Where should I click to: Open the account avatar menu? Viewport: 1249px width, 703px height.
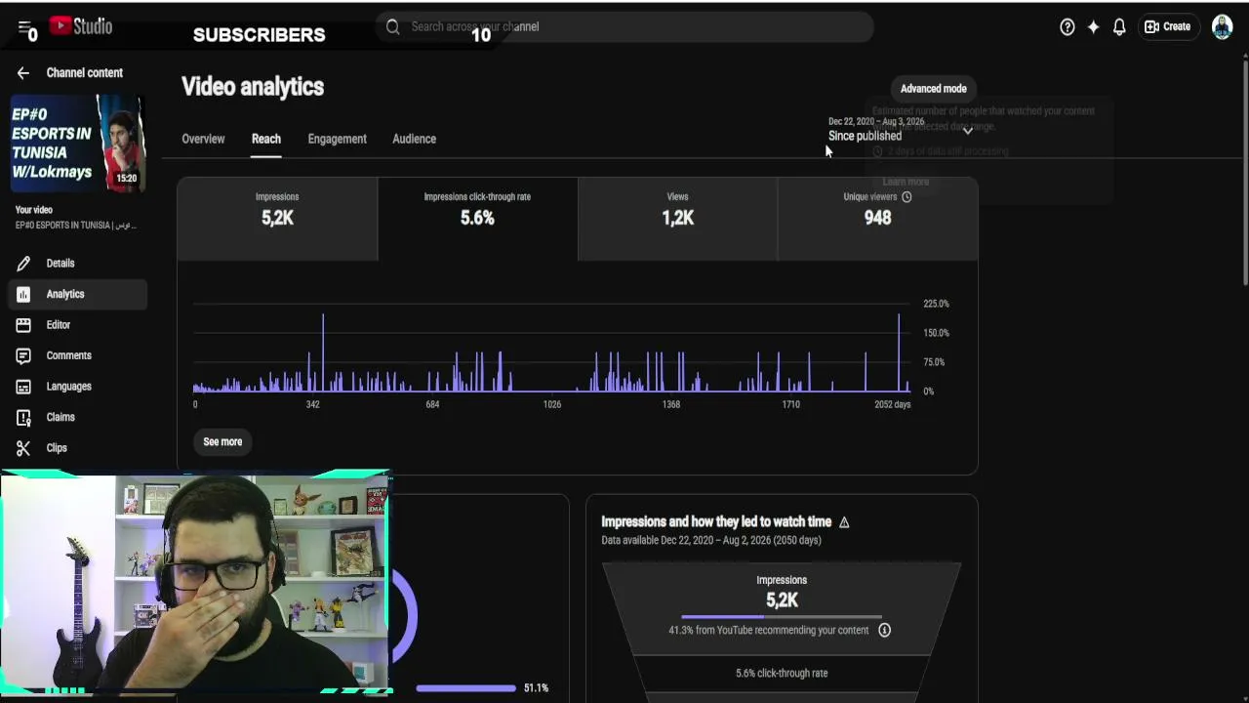tap(1222, 27)
